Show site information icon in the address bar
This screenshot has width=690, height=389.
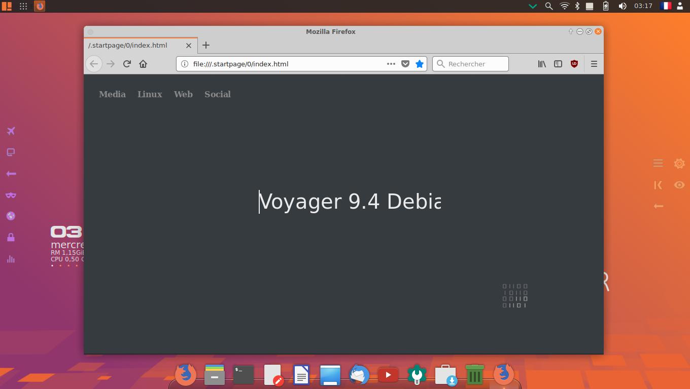click(185, 64)
